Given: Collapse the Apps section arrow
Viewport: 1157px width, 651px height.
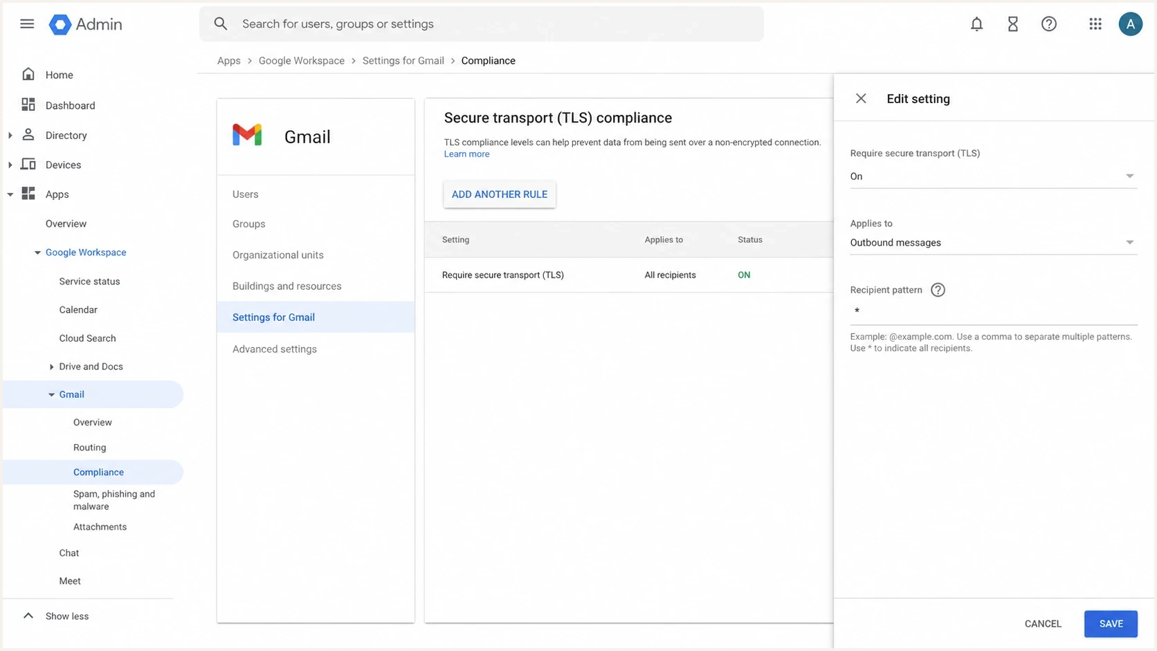Looking at the screenshot, I should pyautogui.click(x=10, y=194).
